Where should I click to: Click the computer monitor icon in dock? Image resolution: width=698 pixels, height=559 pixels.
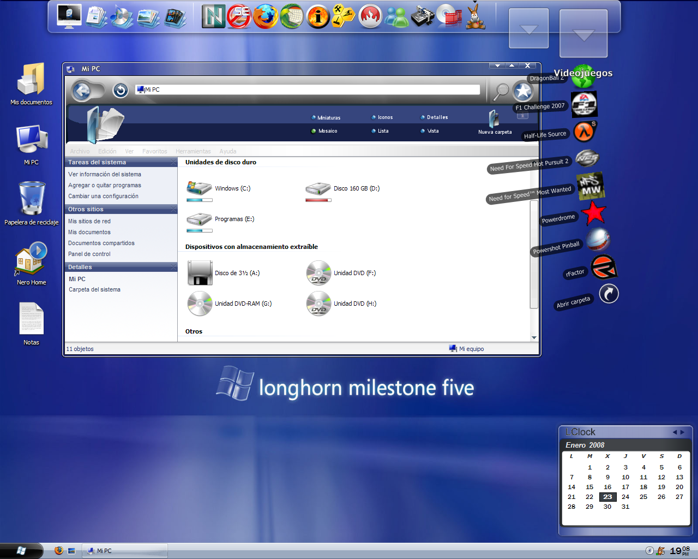pos(69,16)
